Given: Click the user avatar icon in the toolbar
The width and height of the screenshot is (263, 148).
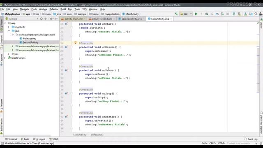Looking at the screenshot, I should click(x=261, y=14).
